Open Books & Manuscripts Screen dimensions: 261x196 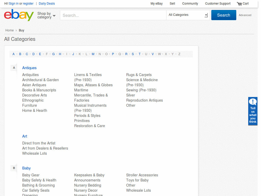point(39,90)
